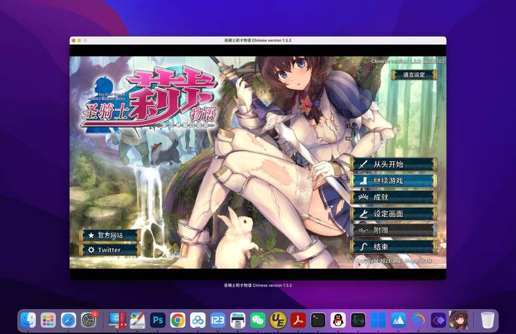Viewport: 516px width, 334px height.
Task: Visit the 官方网站 official website link
Action: click(110, 235)
